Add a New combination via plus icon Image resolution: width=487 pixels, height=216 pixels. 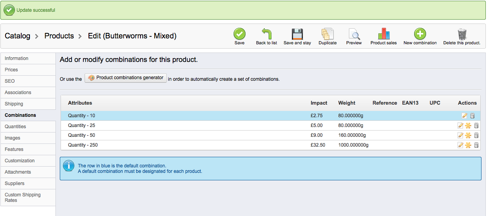point(420,34)
